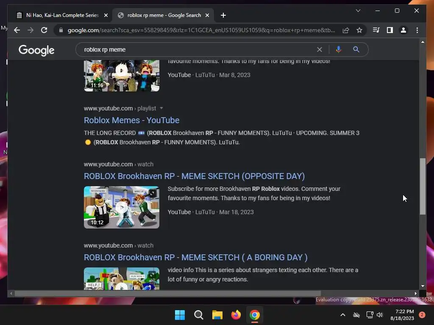This screenshot has height=325, width=434.
Task: Select the roblox rp meme Google Search tab
Action: point(163,15)
